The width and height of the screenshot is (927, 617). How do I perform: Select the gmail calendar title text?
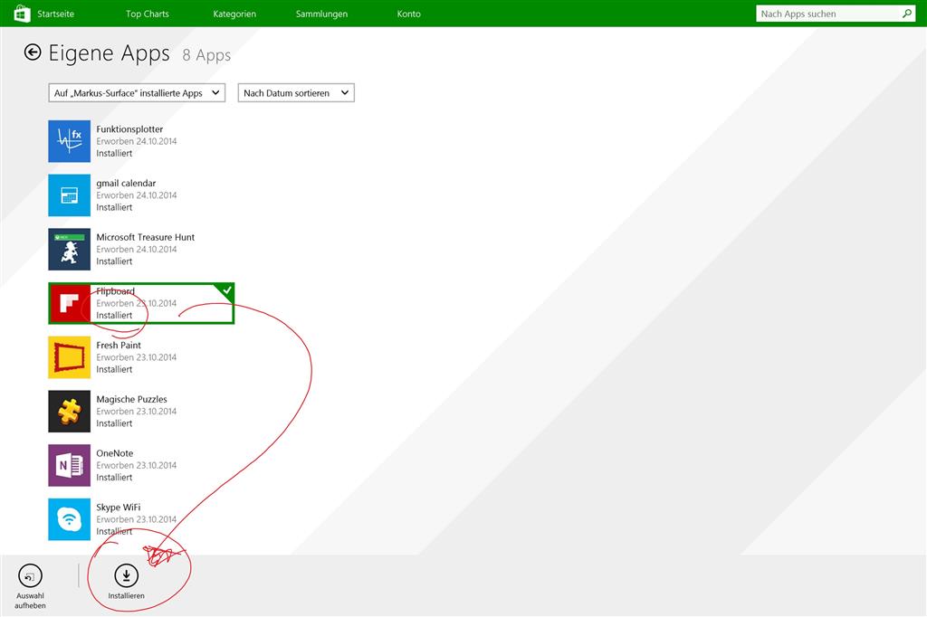(x=126, y=184)
